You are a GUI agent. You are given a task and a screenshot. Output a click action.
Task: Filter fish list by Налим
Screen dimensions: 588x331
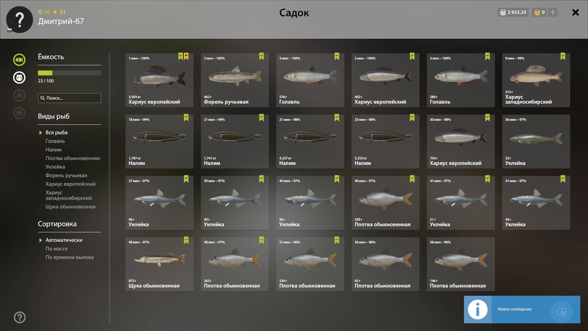point(54,150)
